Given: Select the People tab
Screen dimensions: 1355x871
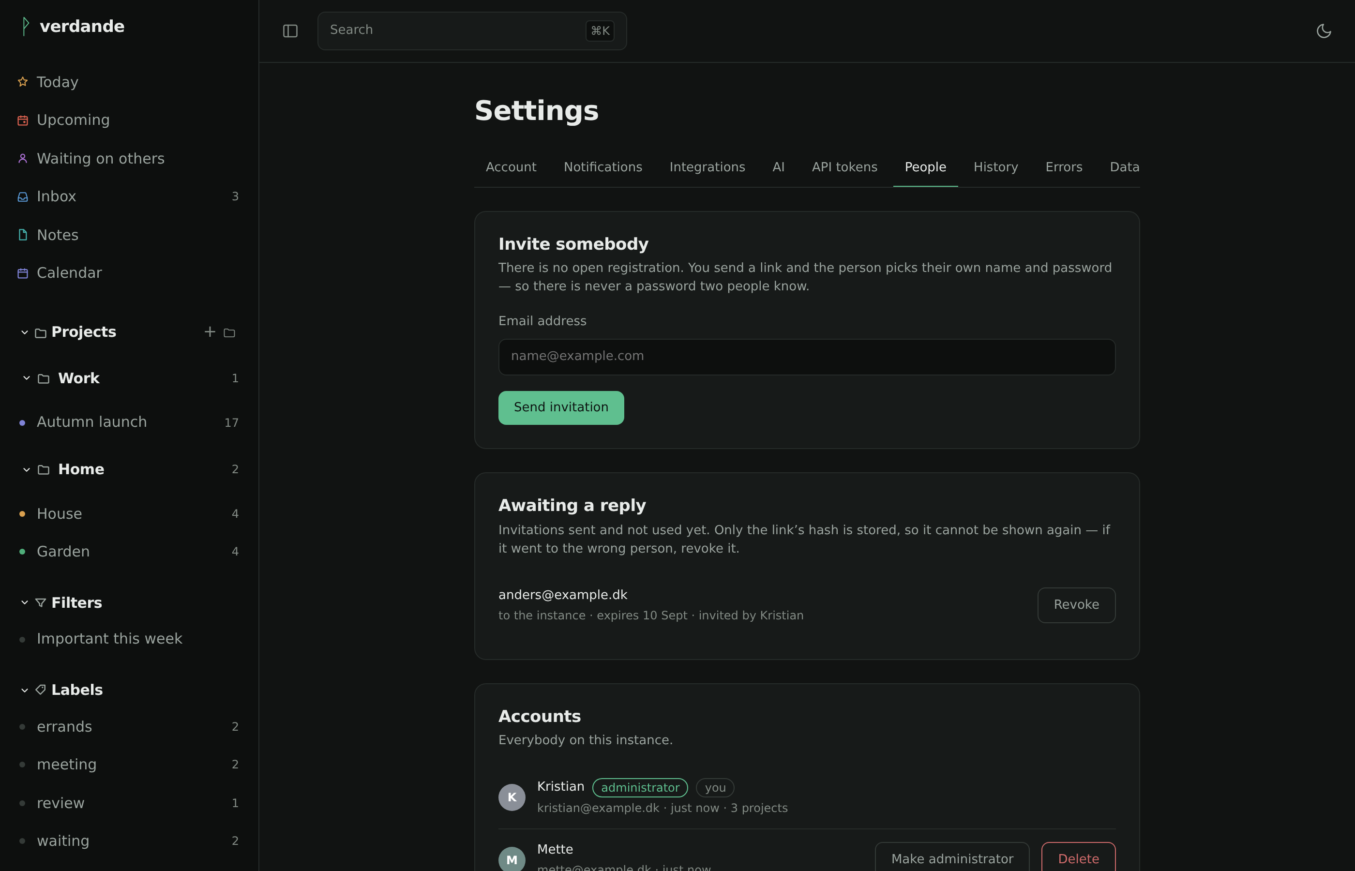Looking at the screenshot, I should point(925,167).
